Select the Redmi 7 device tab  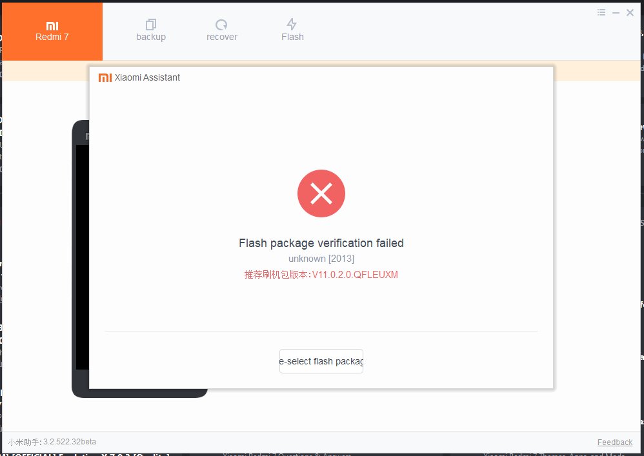(52, 32)
